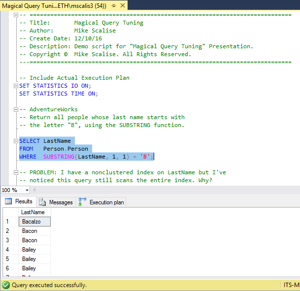Click row header number 2
Image resolution: width=300 pixels, height=291 pixels.
point(11,231)
